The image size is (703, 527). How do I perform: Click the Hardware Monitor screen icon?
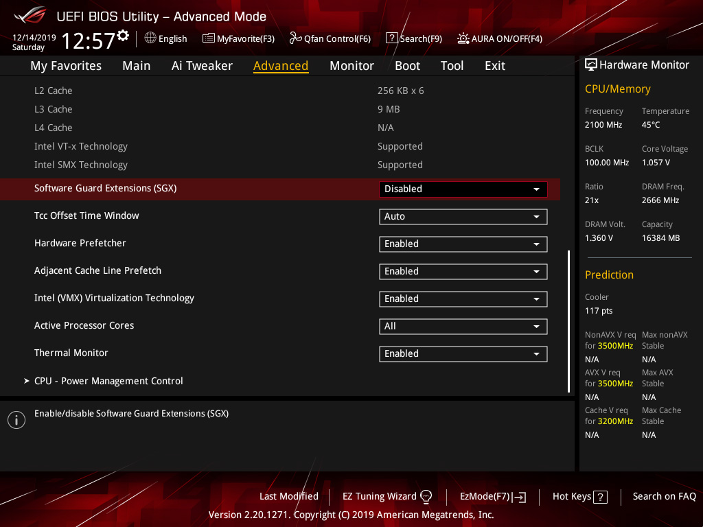591,65
